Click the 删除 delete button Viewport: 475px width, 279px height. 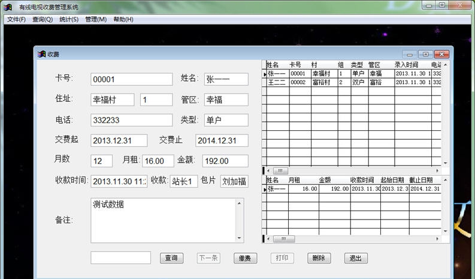pyautogui.click(x=319, y=258)
